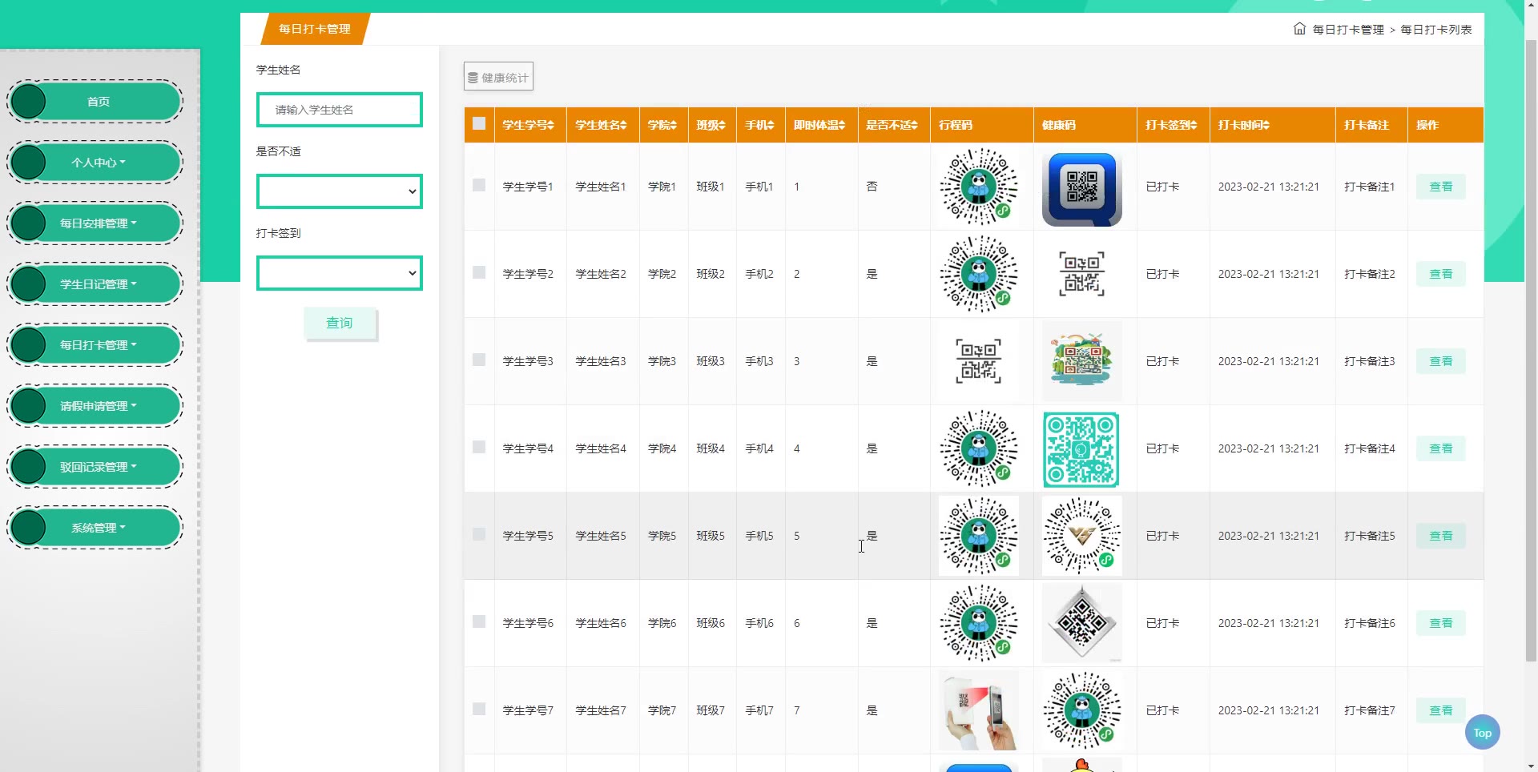Open the 健康码 image for 学生学号3
The image size is (1538, 772).
click(x=1082, y=361)
